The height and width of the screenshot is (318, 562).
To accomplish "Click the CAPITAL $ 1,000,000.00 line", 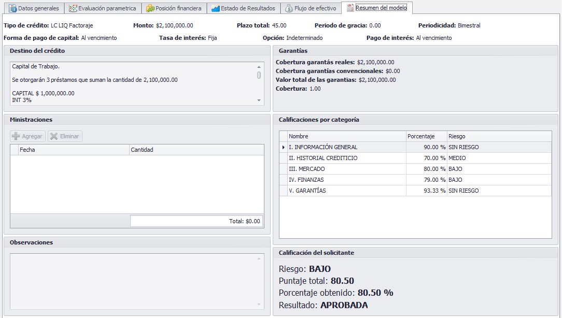I will [x=44, y=93].
